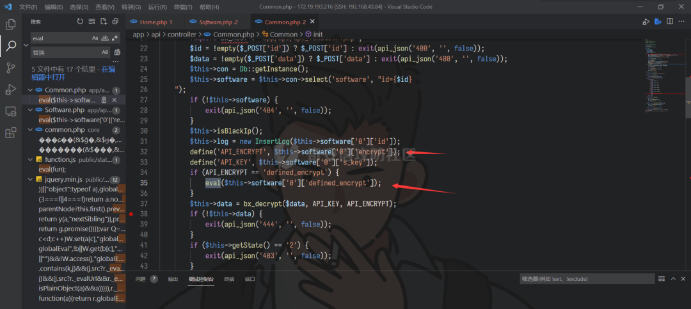Toggle Match Case in search box
Screen dimensions: 691x309
click(95, 38)
